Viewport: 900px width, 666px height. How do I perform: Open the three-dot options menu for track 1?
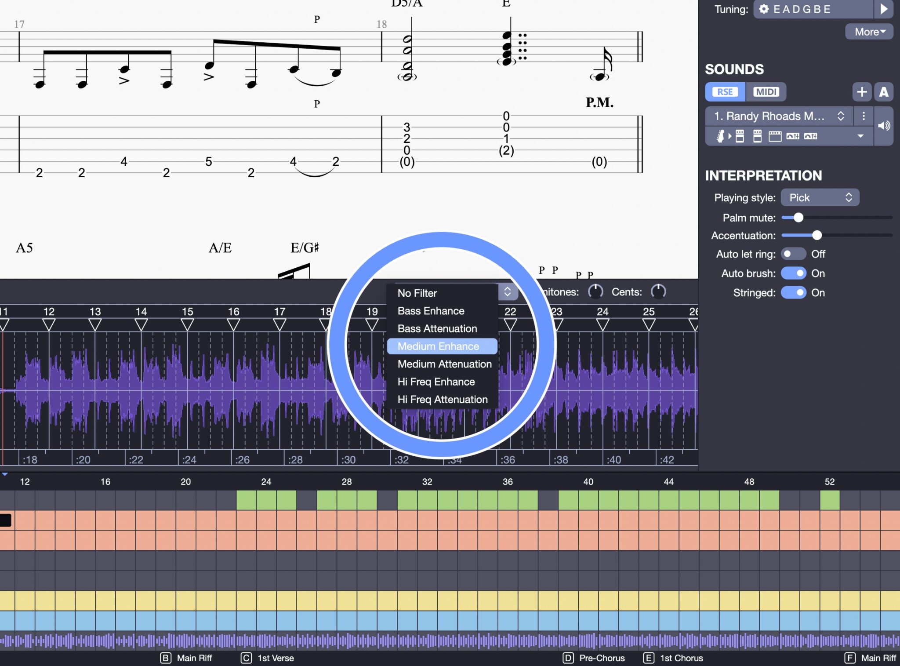[x=863, y=116]
